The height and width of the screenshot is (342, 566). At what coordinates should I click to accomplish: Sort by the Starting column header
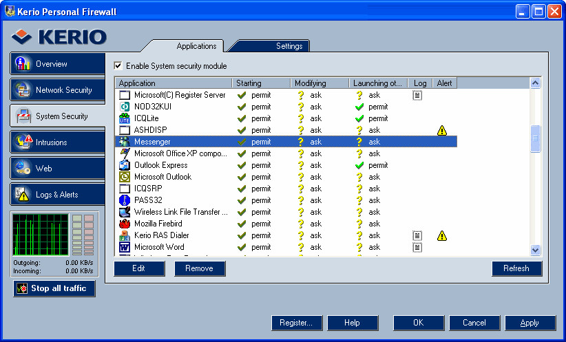tap(262, 83)
